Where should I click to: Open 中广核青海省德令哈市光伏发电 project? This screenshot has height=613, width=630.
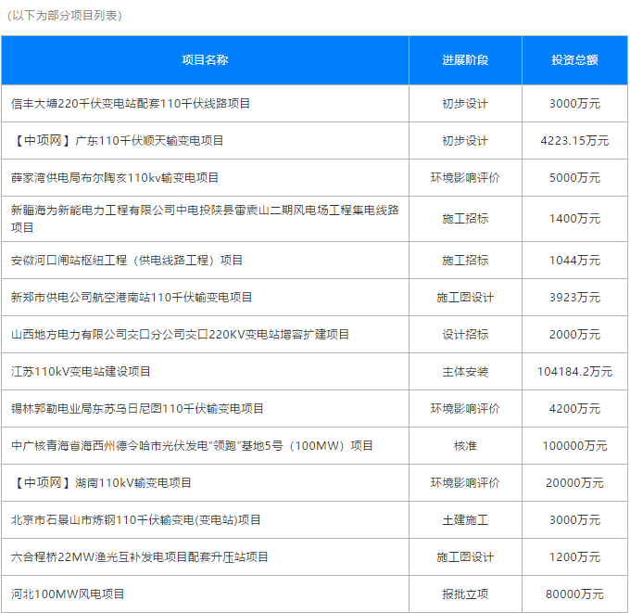tap(192, 446)
